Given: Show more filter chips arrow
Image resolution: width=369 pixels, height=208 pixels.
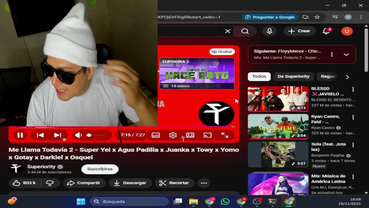Looking at the screenshot, I should tap(347, 77).
